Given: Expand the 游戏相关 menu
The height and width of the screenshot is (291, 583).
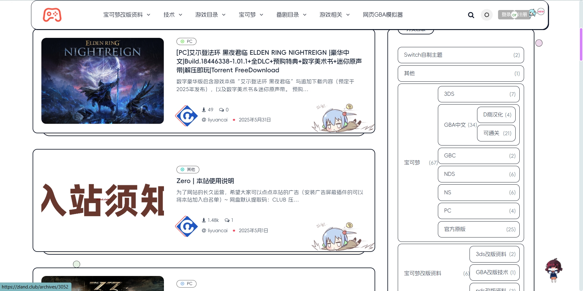Looking at the screenshot, I should [x=334, y=15].
